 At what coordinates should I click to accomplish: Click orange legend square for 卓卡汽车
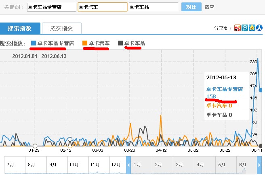(84, 43)
